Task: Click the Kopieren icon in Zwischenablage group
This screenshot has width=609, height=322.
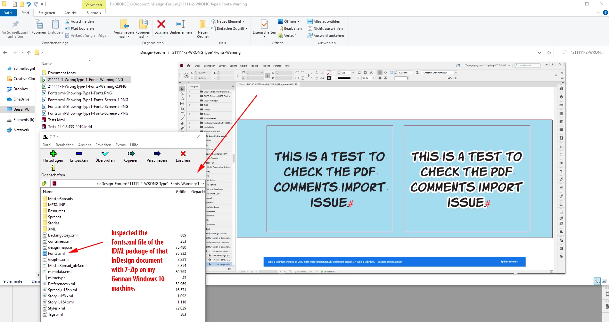Action: [x=39, y=24]
